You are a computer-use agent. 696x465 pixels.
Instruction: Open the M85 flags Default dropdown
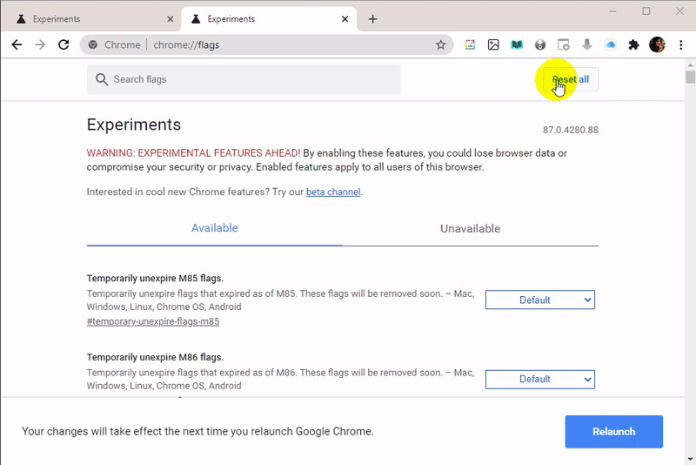click(539, 300)
